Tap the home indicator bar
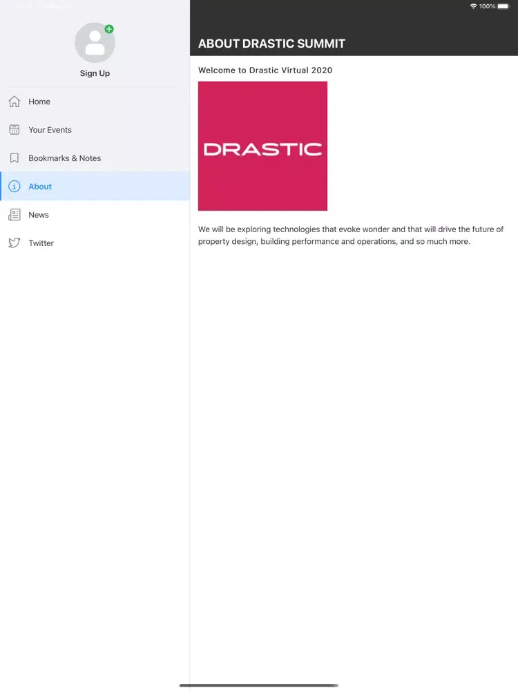518x691 pixels. [x=259, y=685]
